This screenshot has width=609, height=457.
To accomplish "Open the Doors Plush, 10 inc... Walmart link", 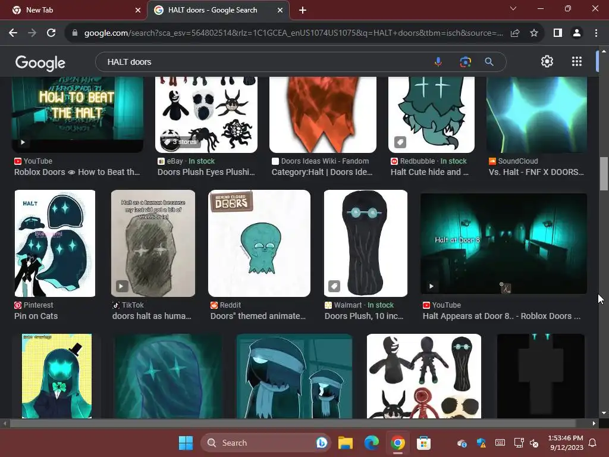I will pos(364,316).
